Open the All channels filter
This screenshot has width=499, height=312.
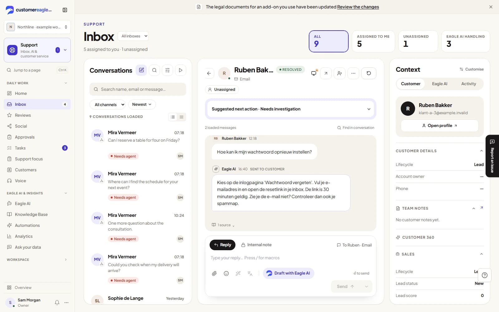(x=108, y=105)
